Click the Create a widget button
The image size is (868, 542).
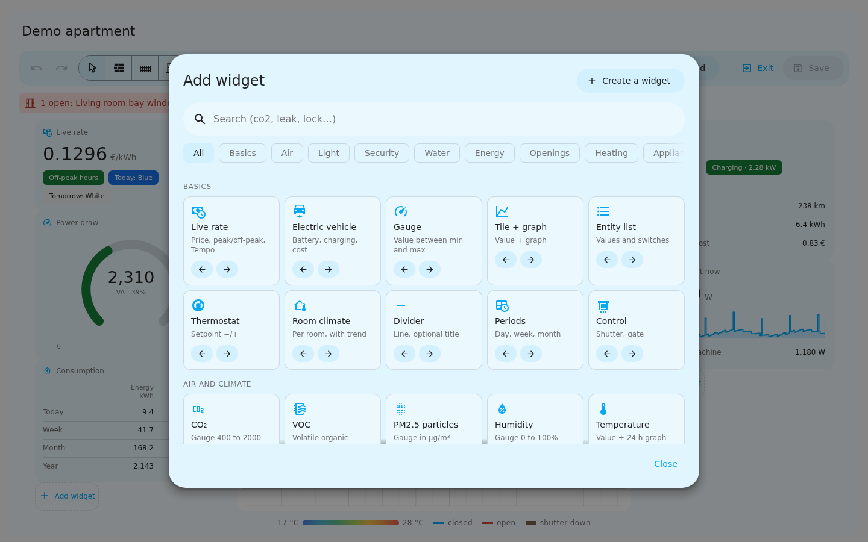click(x=631, y=81)
